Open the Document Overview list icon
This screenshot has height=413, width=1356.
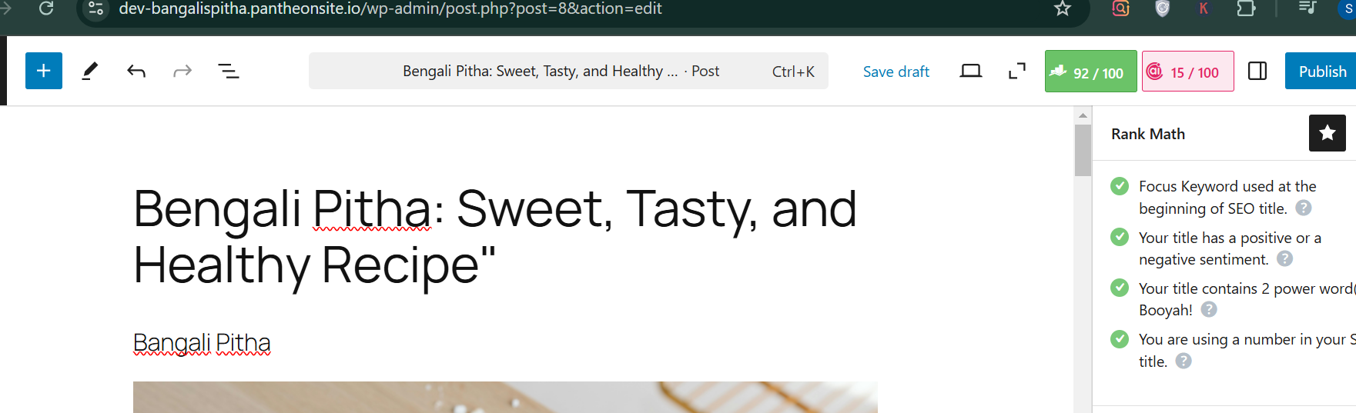click(229, 72)
